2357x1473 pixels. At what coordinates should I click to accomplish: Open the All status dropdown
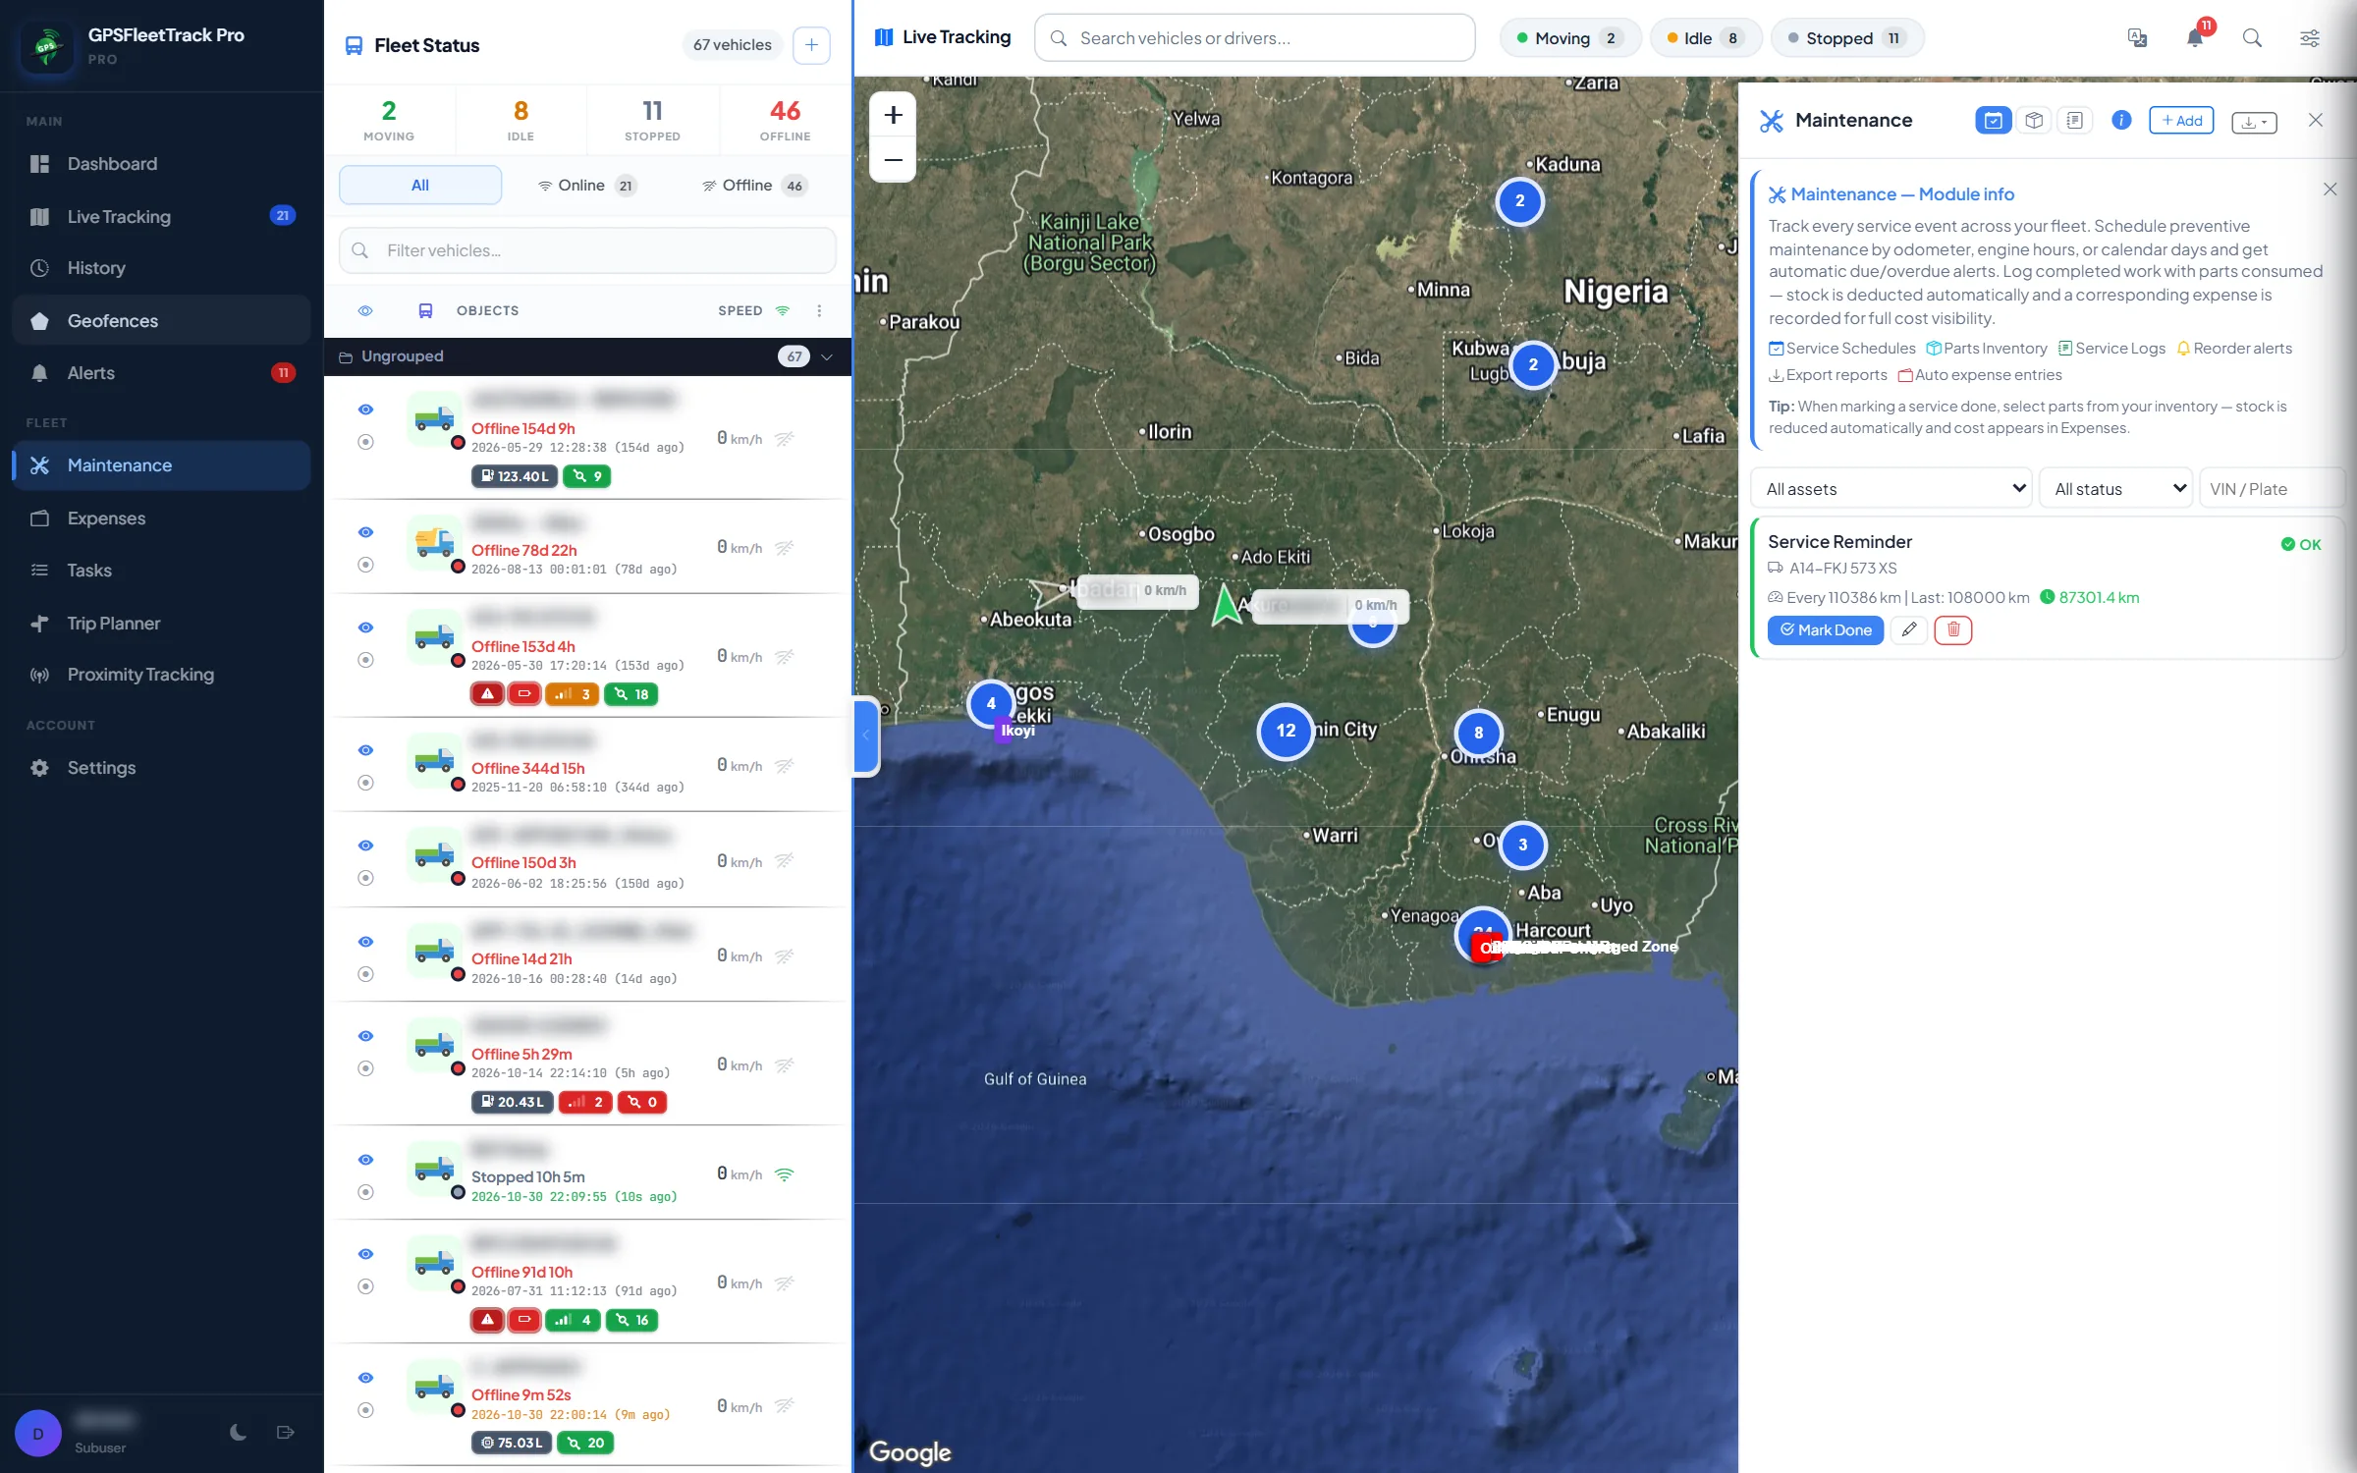2116,488
